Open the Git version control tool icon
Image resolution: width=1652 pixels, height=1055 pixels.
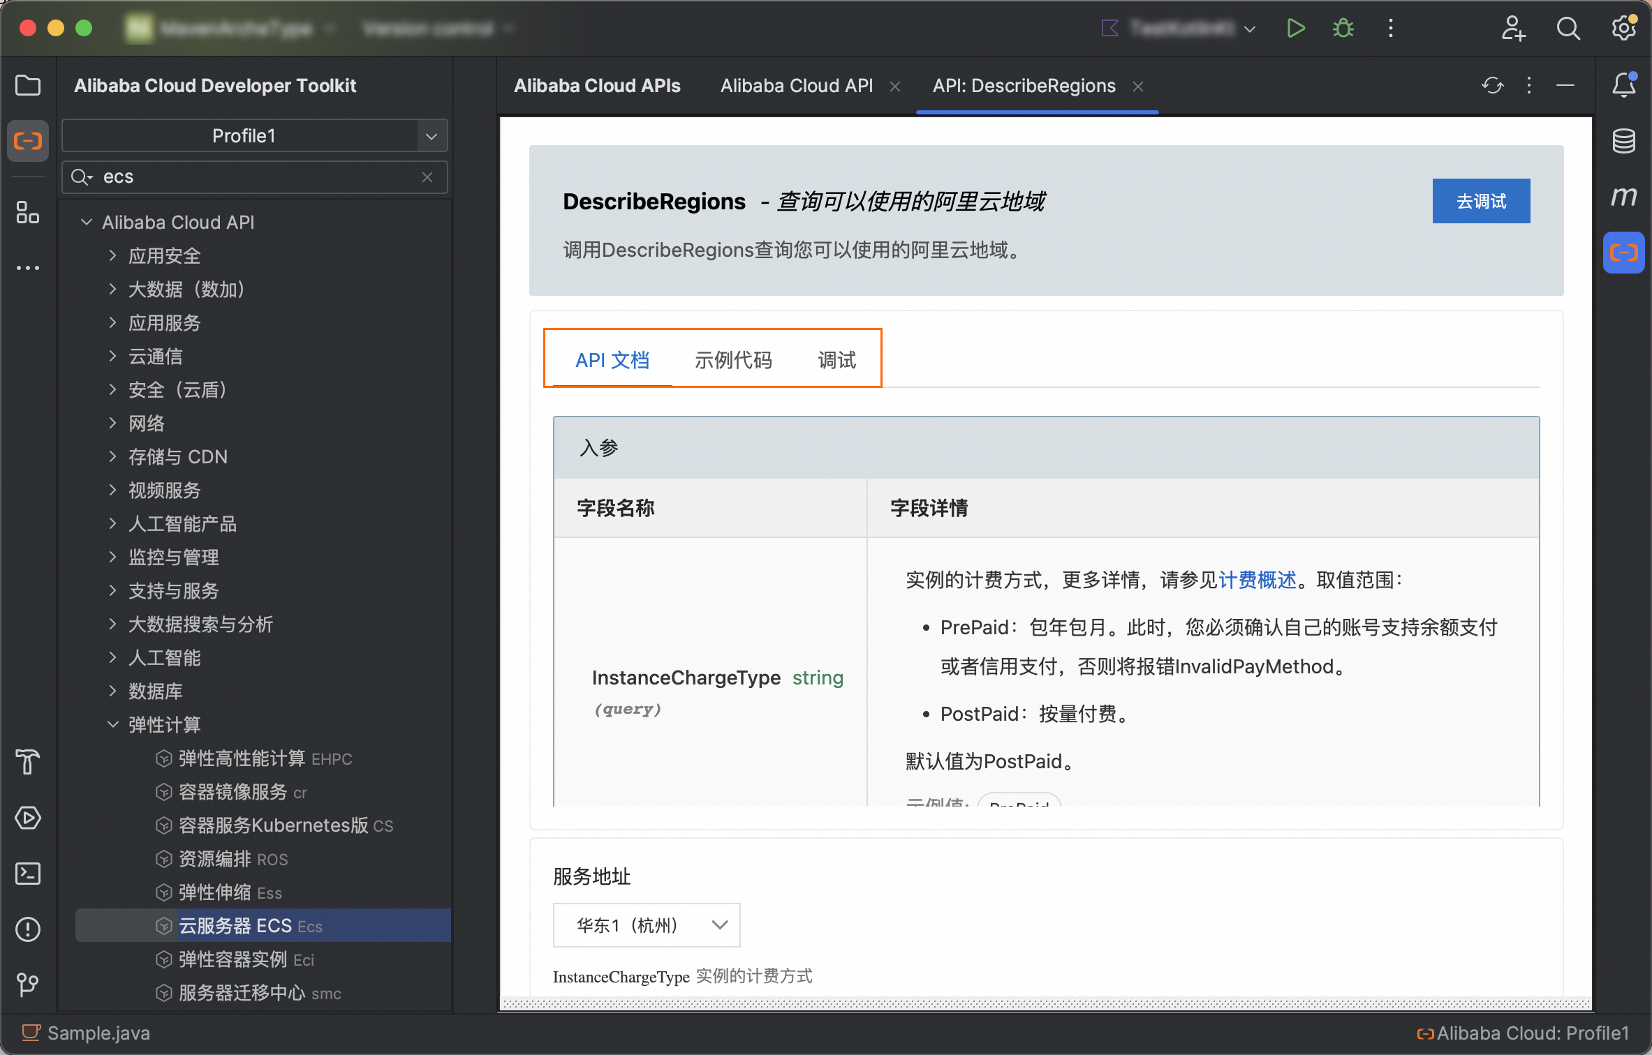click(28, 985)
